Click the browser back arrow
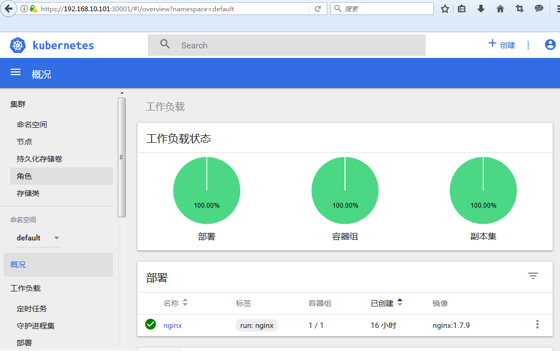Viewport: 560px width, 351px height. [9, 9]
